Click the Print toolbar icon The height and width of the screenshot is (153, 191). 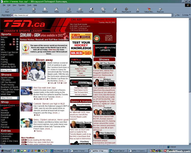[115, 10]
